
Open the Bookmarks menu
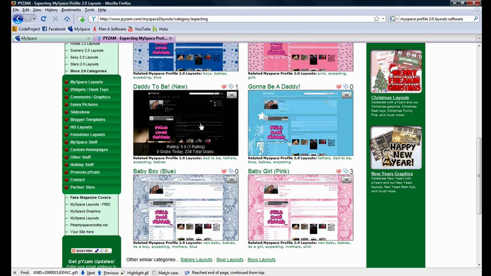(71, 10)
